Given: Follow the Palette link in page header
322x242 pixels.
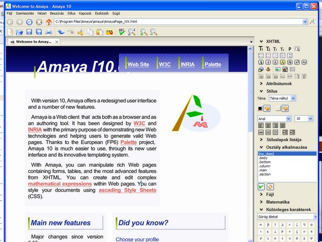Looking at the screenshot, I should coord(213,65).
